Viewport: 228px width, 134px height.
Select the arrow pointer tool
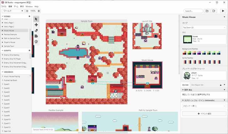tap(36, 19)
